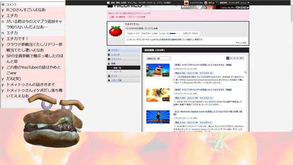Expand profile with ▼もっと見る
Screen dimensions: 293x165
pyautogui.click(x=241, y=43)
